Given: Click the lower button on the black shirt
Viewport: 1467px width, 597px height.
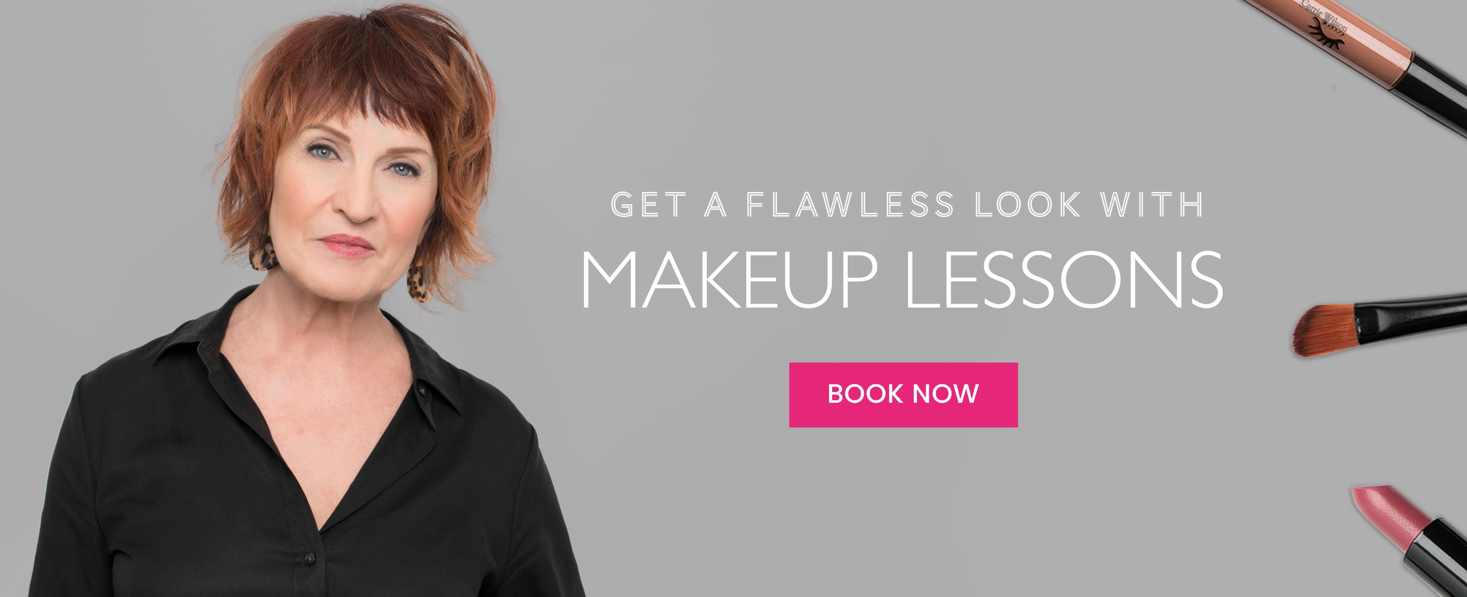Looking at the screenshot, I should pyautogui.click(x=309, y=558).
